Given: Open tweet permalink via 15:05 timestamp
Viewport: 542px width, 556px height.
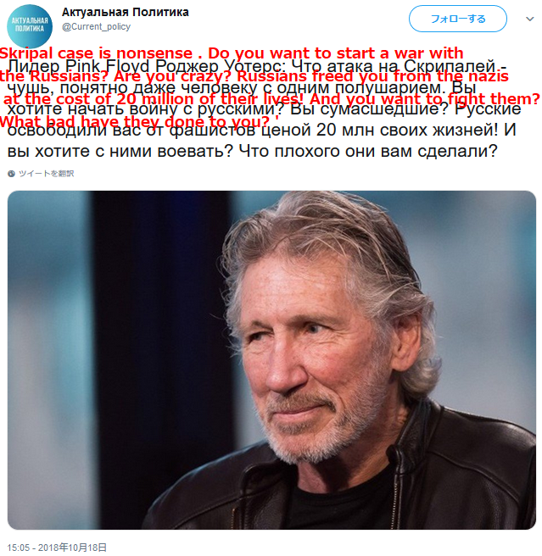Looking at the screenshot, I should [x=19, y=548].
